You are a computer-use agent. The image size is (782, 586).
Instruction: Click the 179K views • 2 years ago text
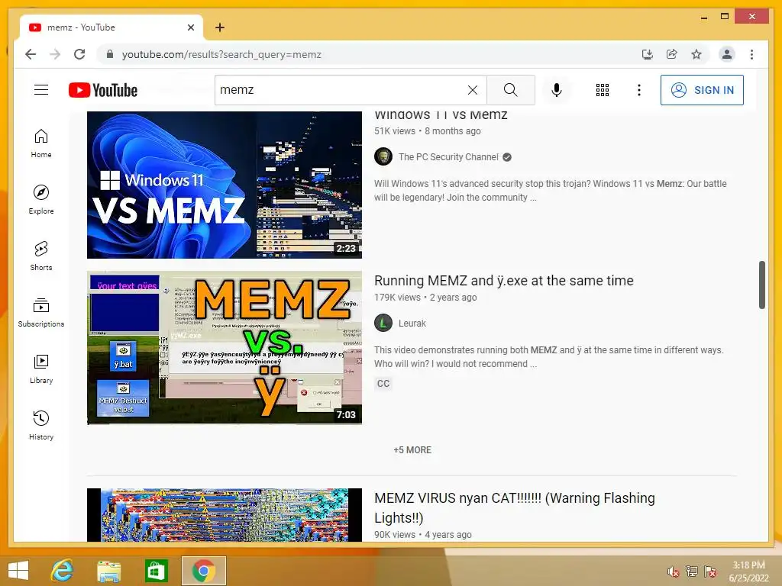point(425,298)
